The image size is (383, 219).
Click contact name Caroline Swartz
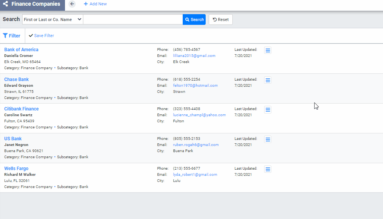pos(18,115)
